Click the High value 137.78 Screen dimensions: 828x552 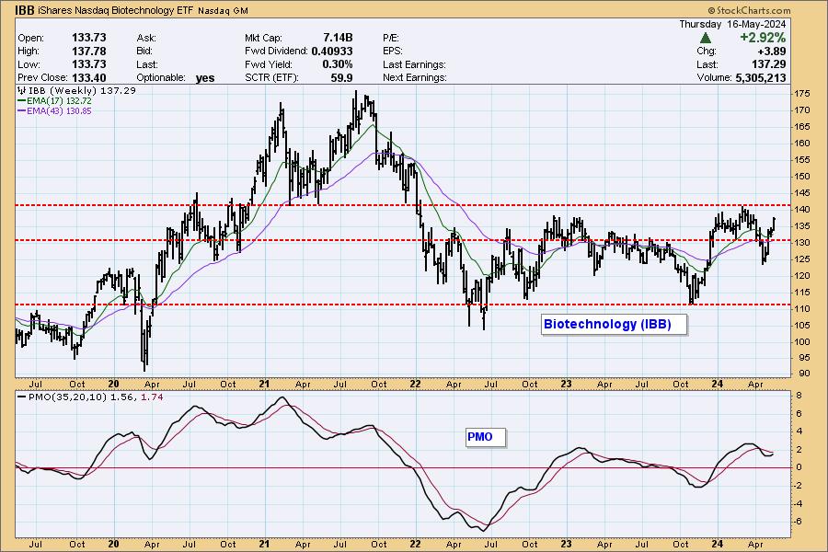[x=88, y=52]
